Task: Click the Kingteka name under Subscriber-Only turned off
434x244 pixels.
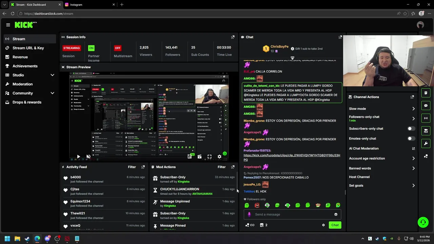Action: pyautogui.click(x=183, y=182)
